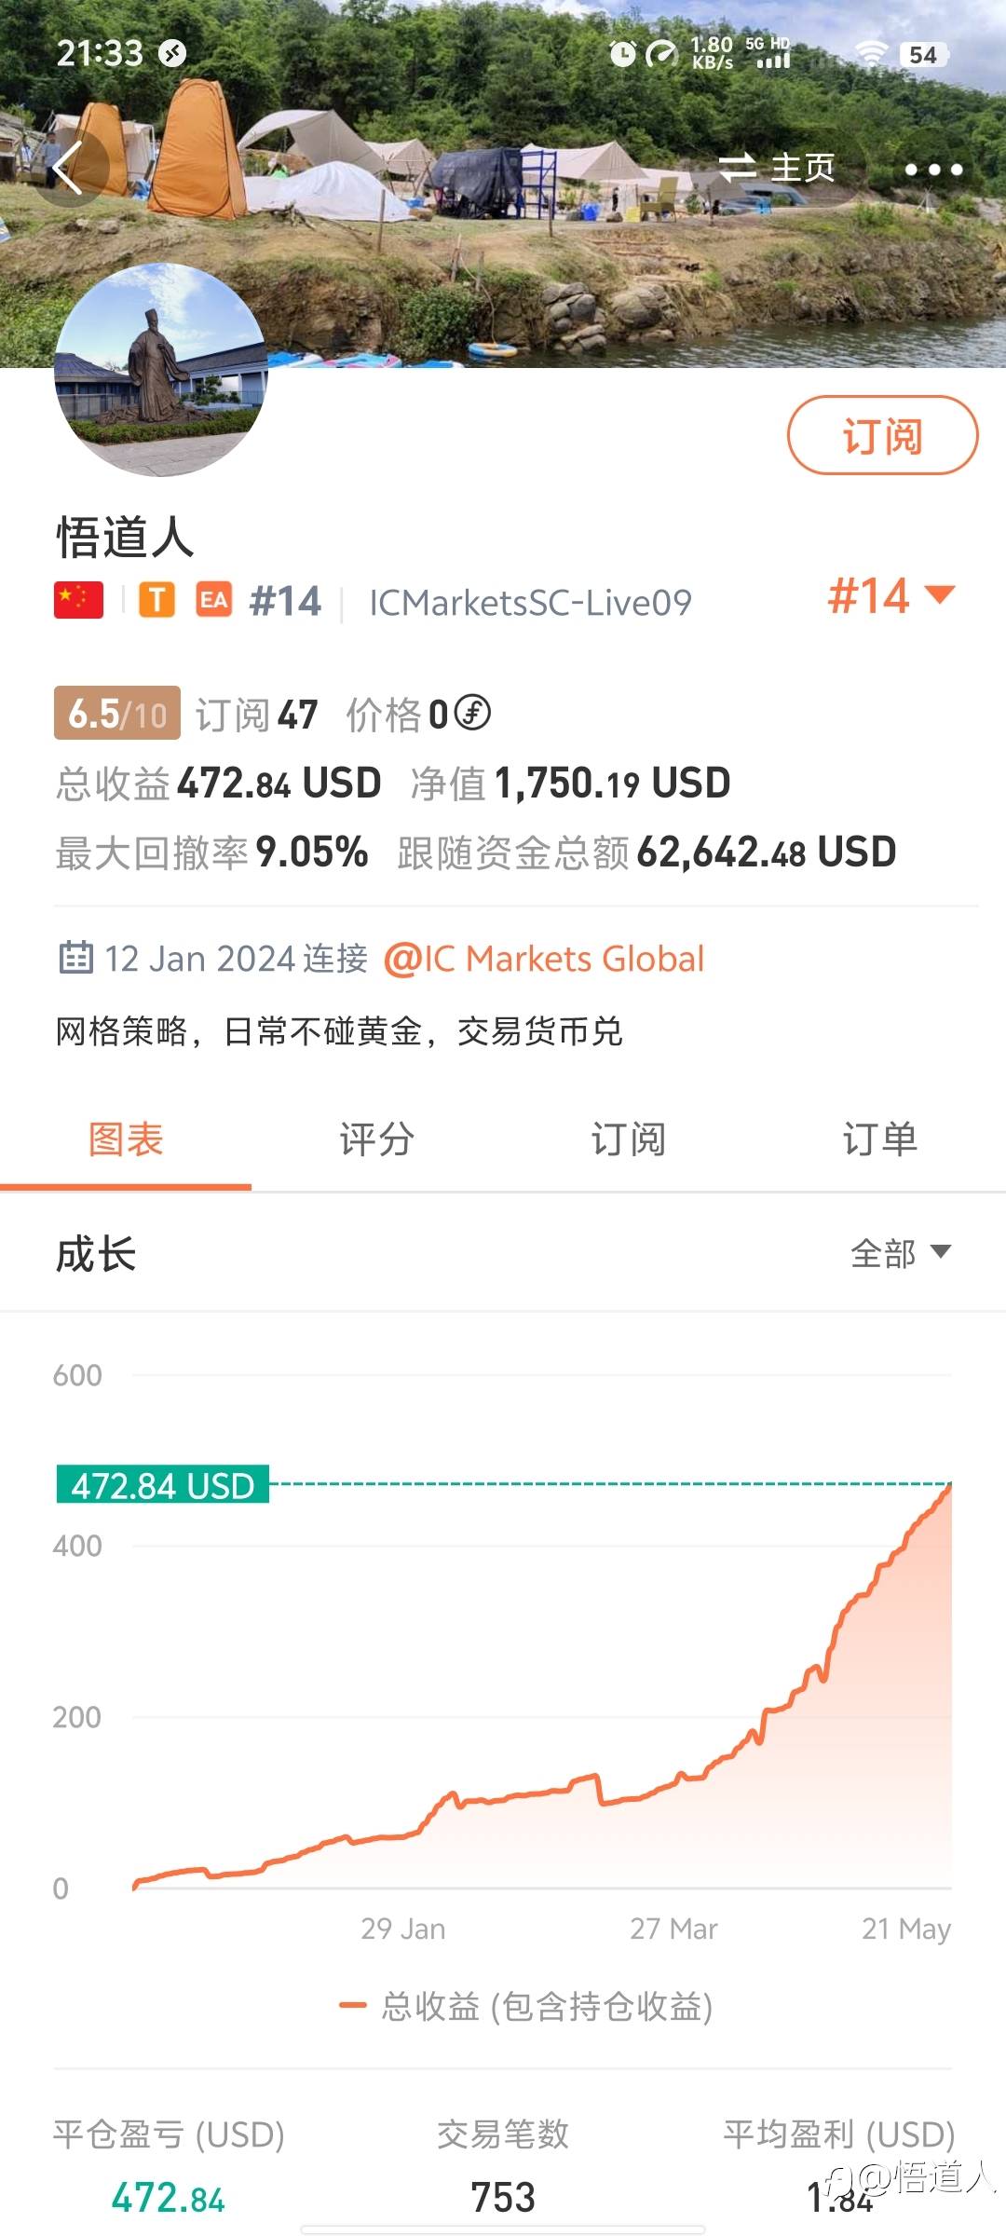The image size is (1006, 2236).
Task: Expand the orange #14 account dropdown
Action: 891,595
